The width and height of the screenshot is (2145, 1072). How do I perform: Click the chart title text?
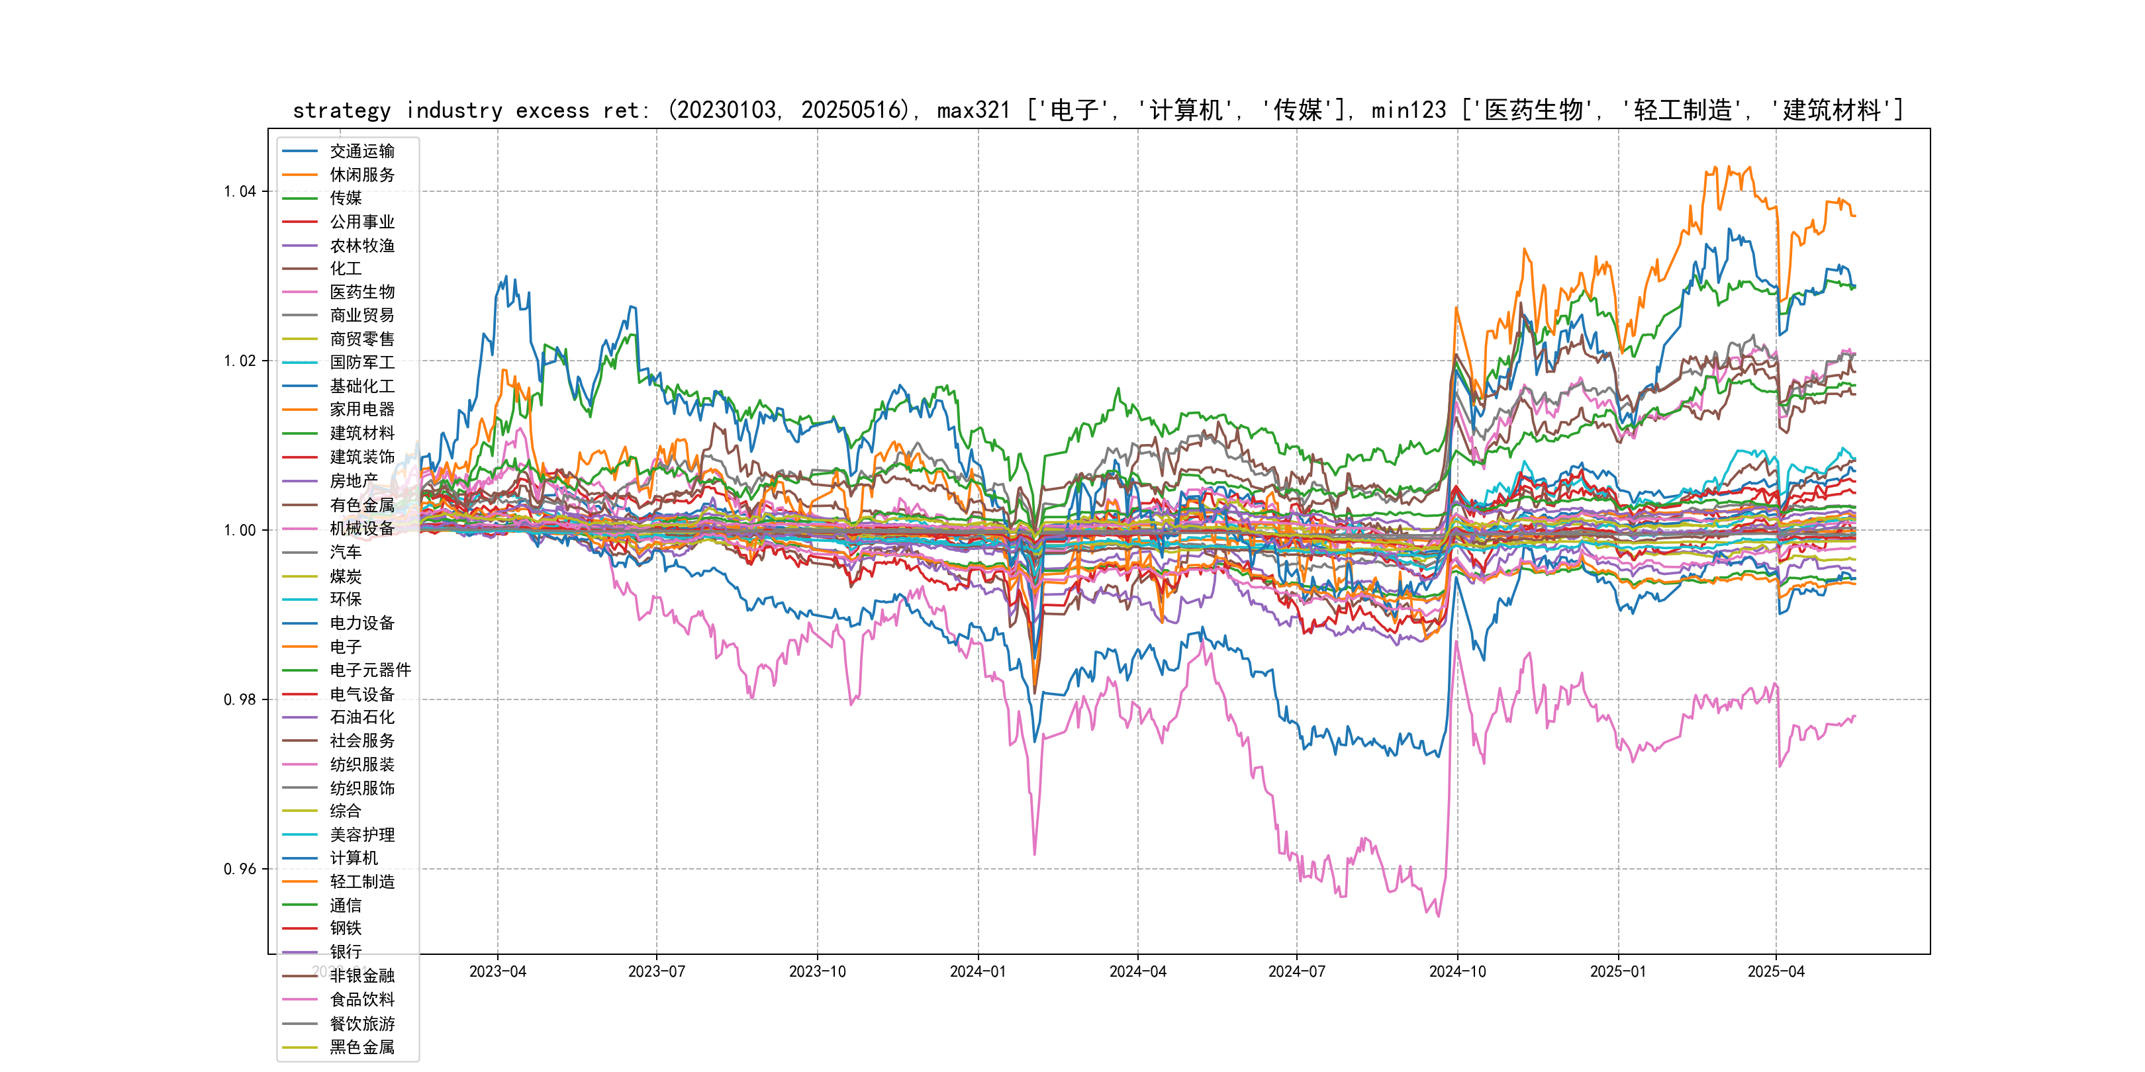tap(1098, 110)
